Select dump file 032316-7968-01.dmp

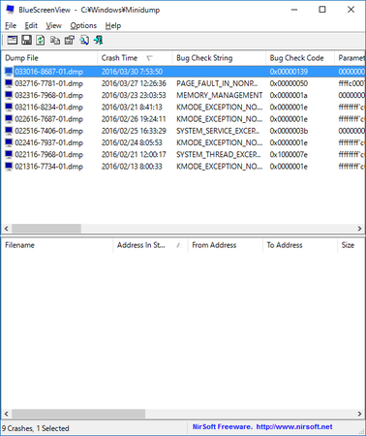(x=48, y=95)
